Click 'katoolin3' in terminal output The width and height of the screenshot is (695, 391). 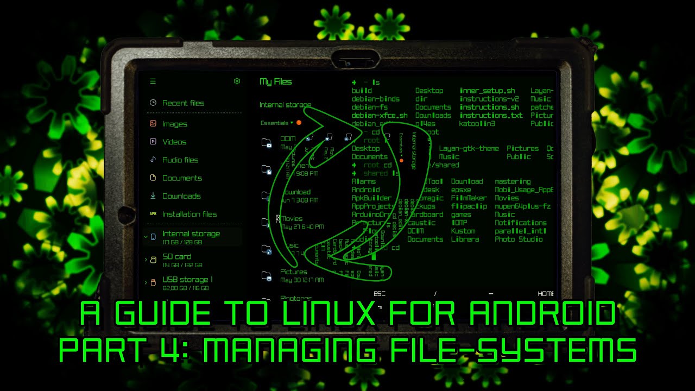(477, 123)
